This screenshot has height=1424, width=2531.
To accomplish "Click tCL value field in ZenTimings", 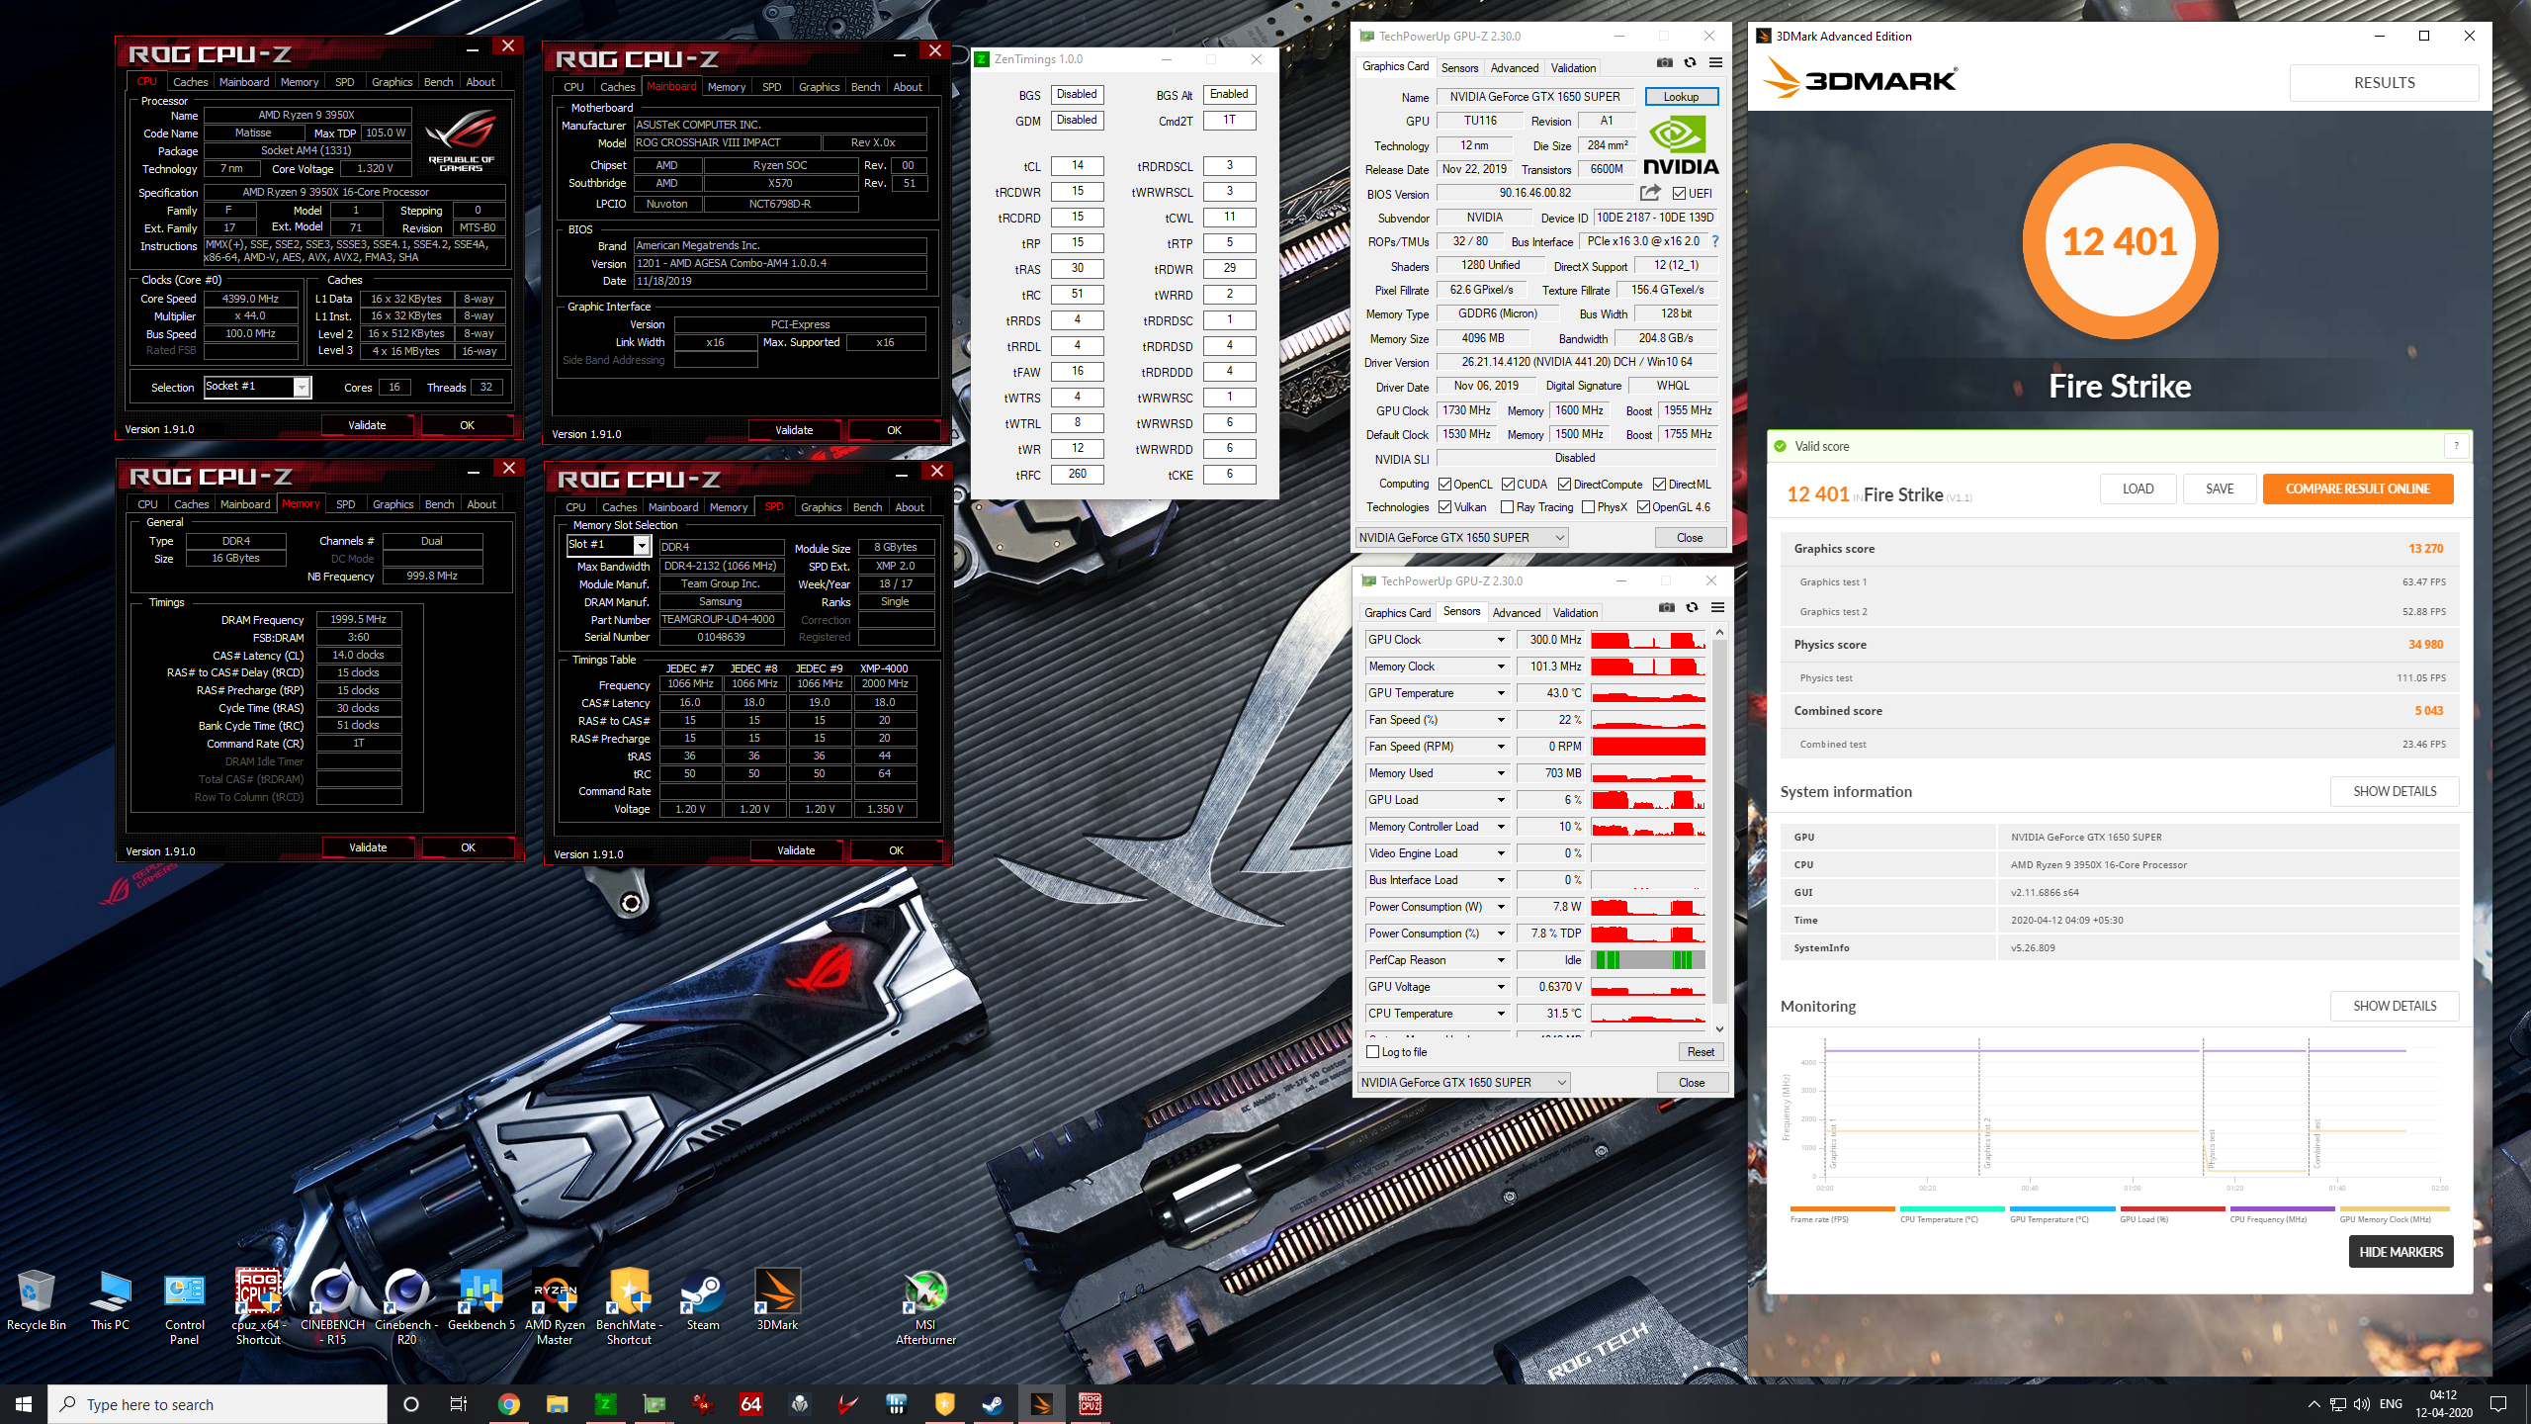I will [x=1078, y=166].
